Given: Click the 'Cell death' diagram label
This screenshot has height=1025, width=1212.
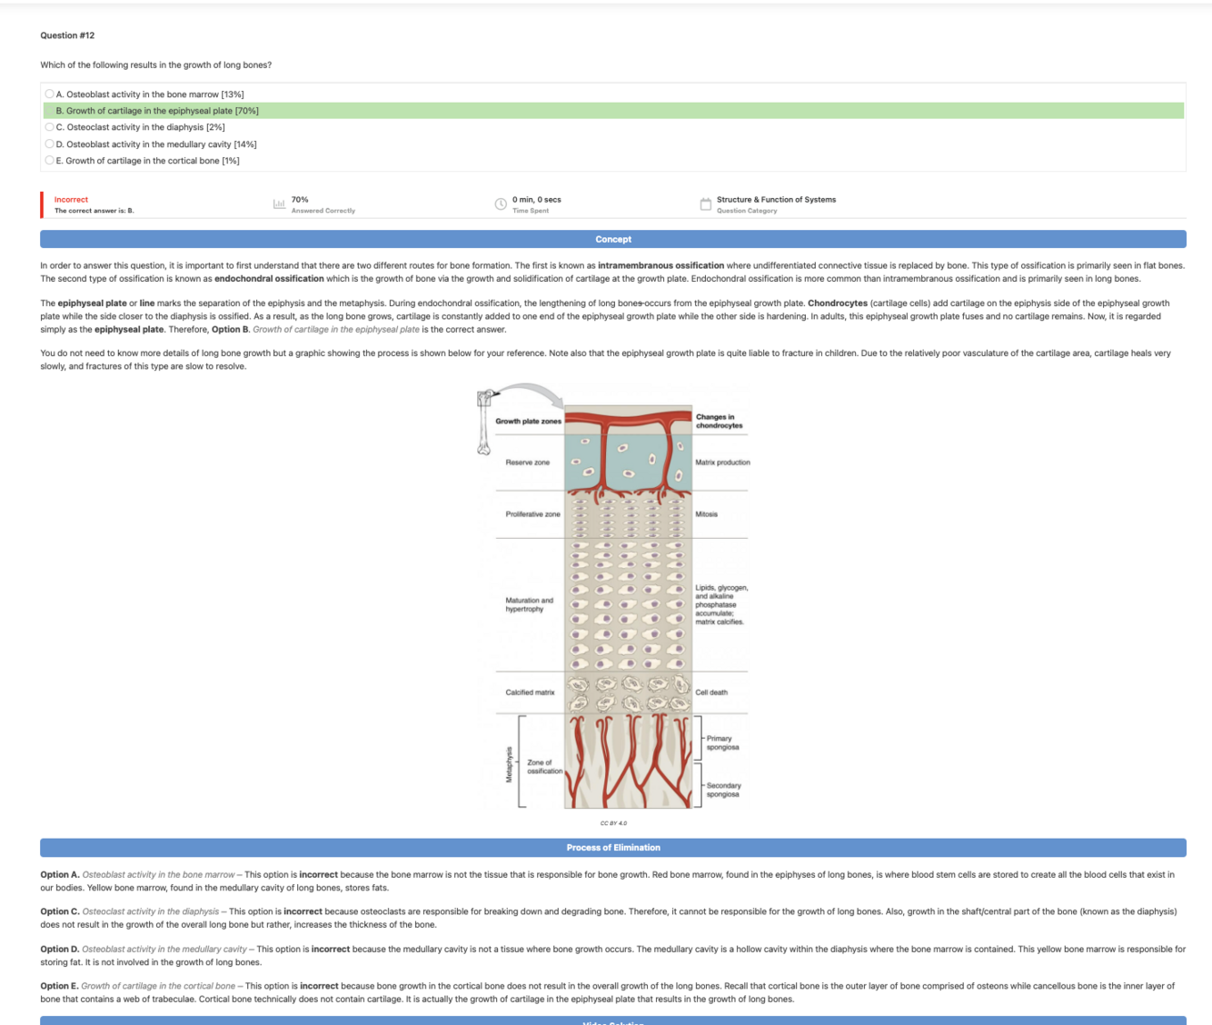Looking at the screenshot, I should click(x=711, y=692).
